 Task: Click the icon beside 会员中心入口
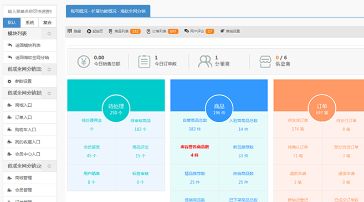pos(9,154)
